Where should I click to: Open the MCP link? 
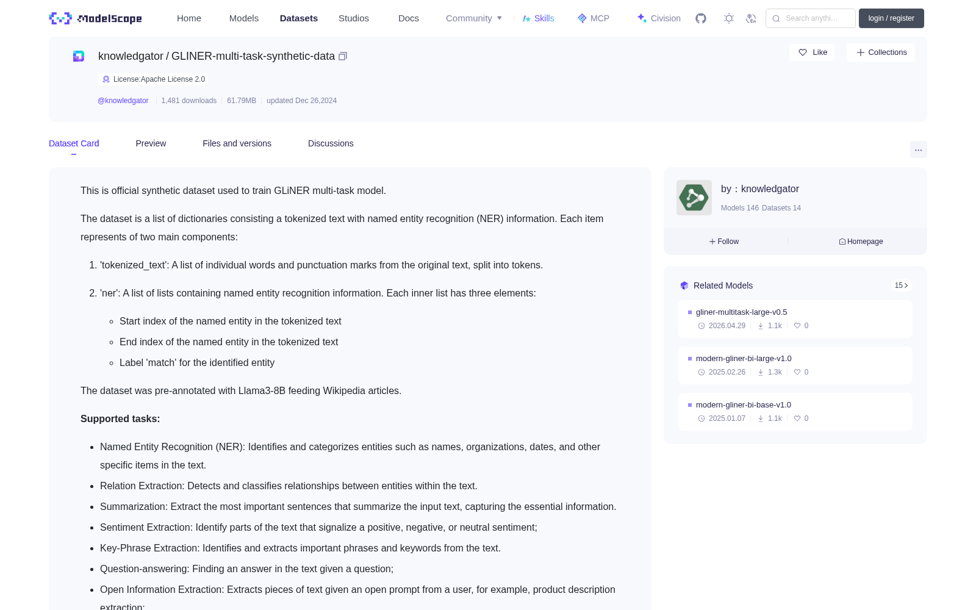pos(594,18)
